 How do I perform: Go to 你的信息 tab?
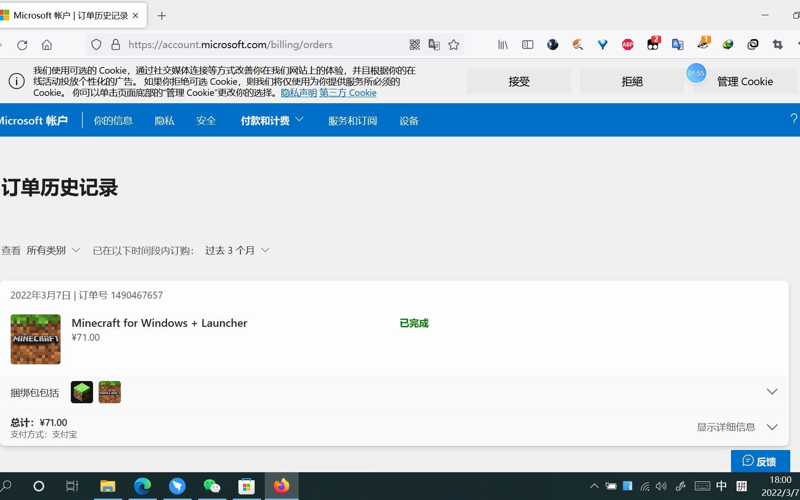pyautogui.click(x=113, y=120)
